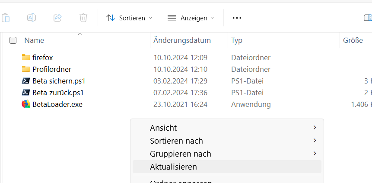Select the Profilordner folder row
Viewport: 372px width, 183px height.
coord(52,69)
